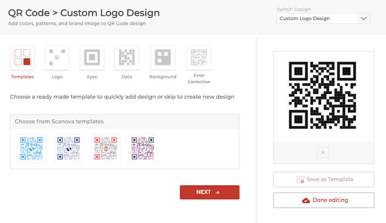This screenshot has width=386, height=223.
Task: Click the Templates tab label
Action: coord(22,77)
